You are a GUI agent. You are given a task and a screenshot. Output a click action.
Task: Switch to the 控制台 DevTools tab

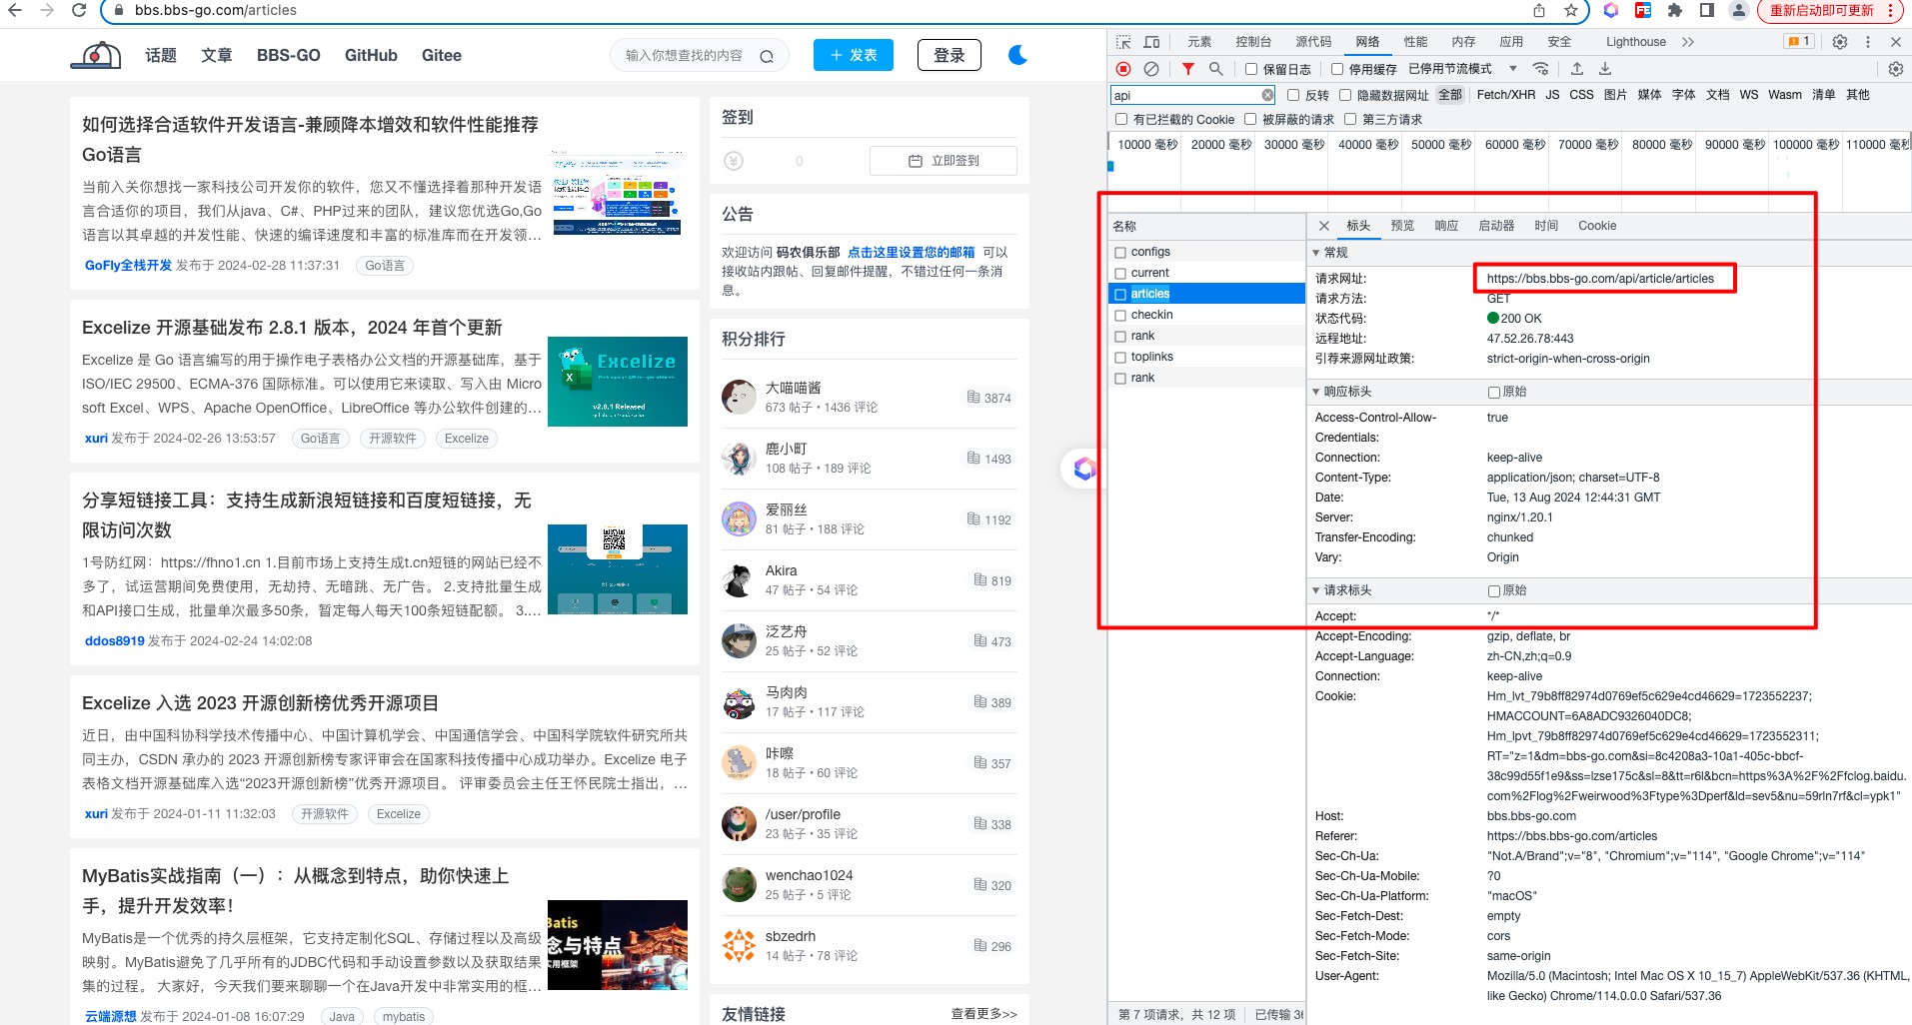[x=1253, y=42]
